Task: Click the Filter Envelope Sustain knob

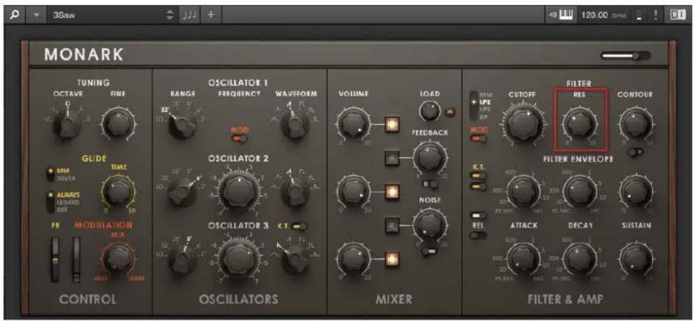Action: [x=635, y=191]
